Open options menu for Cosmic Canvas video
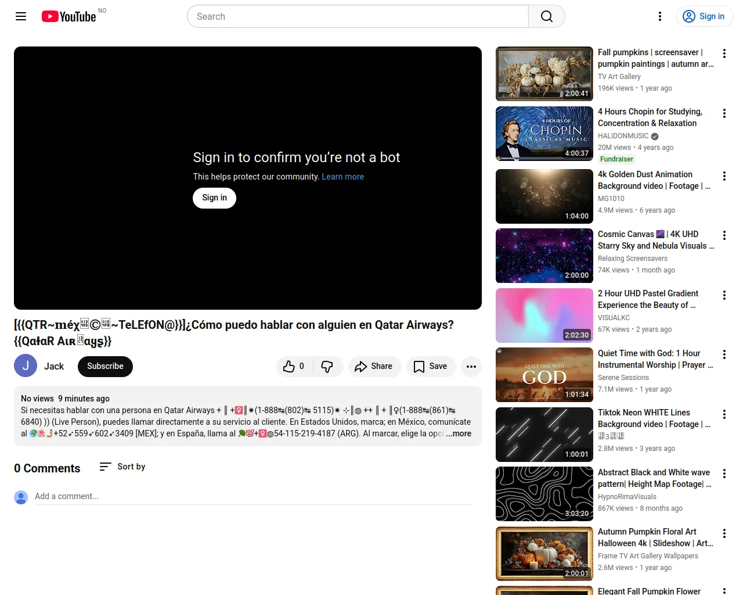Screen dimensions: 743x595 click(724, 235)
